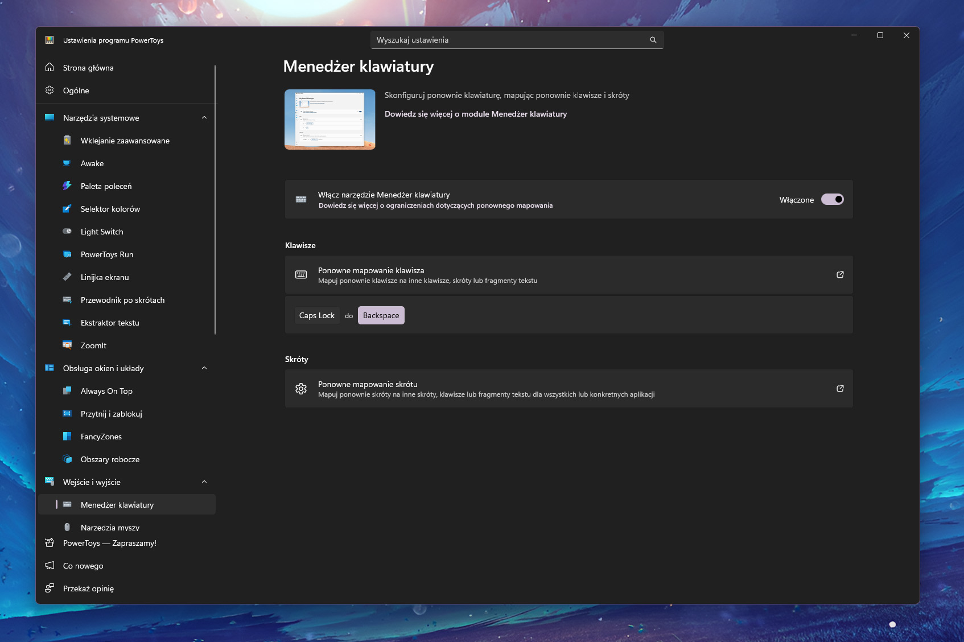
Task: Click open-external icon for Ponowne mapowanie klawisza
Action: [840, 275]
